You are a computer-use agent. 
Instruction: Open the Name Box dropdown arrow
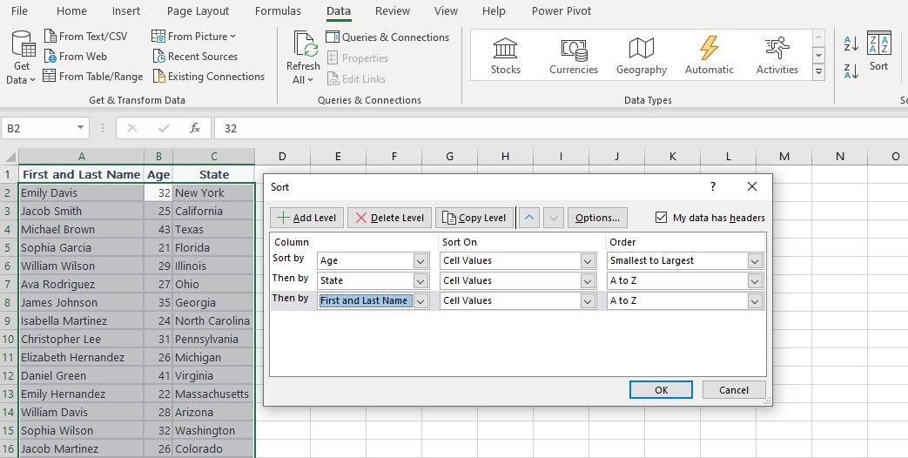pyautogui.click(x=80, y=128)
